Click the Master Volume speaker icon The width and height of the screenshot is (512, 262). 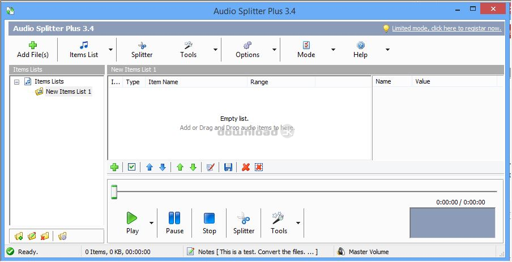point(341,252)
